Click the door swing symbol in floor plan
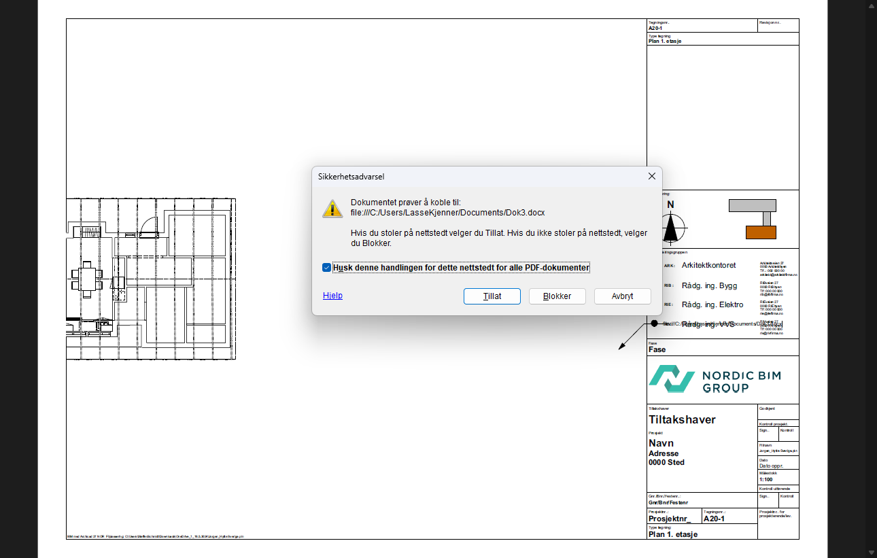The image size is (877, 558). [x=150, y=226]
